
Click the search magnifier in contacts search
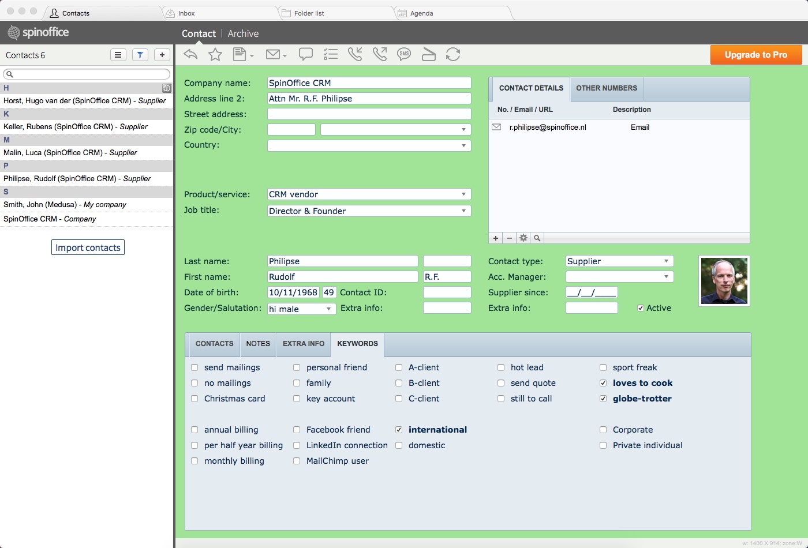pyautogui.click(x=10, y=74)
